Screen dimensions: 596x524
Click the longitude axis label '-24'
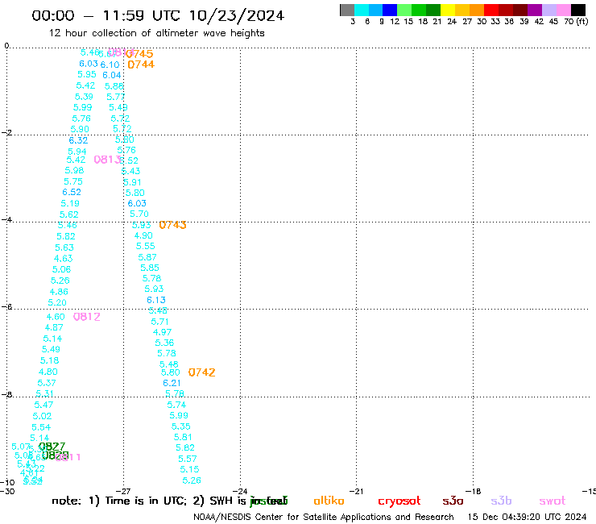pos(239,491)
